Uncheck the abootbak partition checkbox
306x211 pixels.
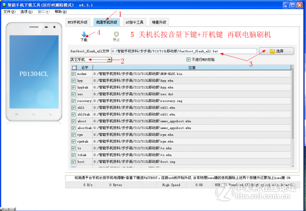[73, 128]
